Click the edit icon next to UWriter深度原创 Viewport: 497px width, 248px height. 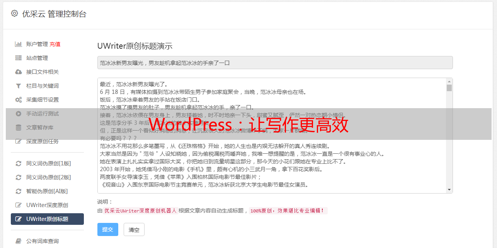click(18, 205)
